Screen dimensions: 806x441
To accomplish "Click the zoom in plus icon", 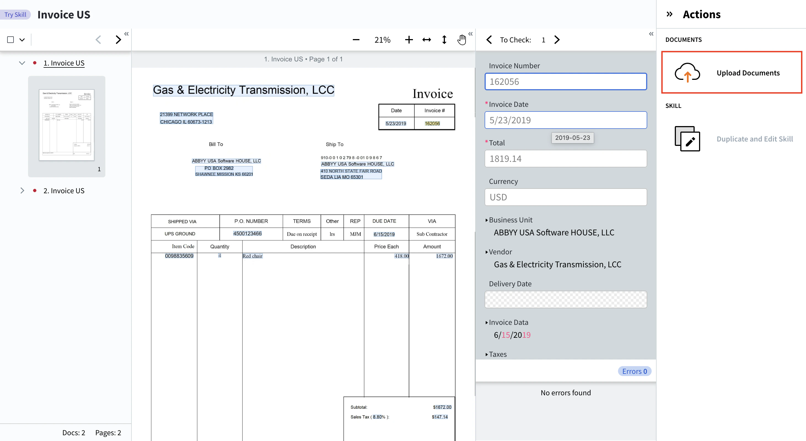I will pos(409,40).
